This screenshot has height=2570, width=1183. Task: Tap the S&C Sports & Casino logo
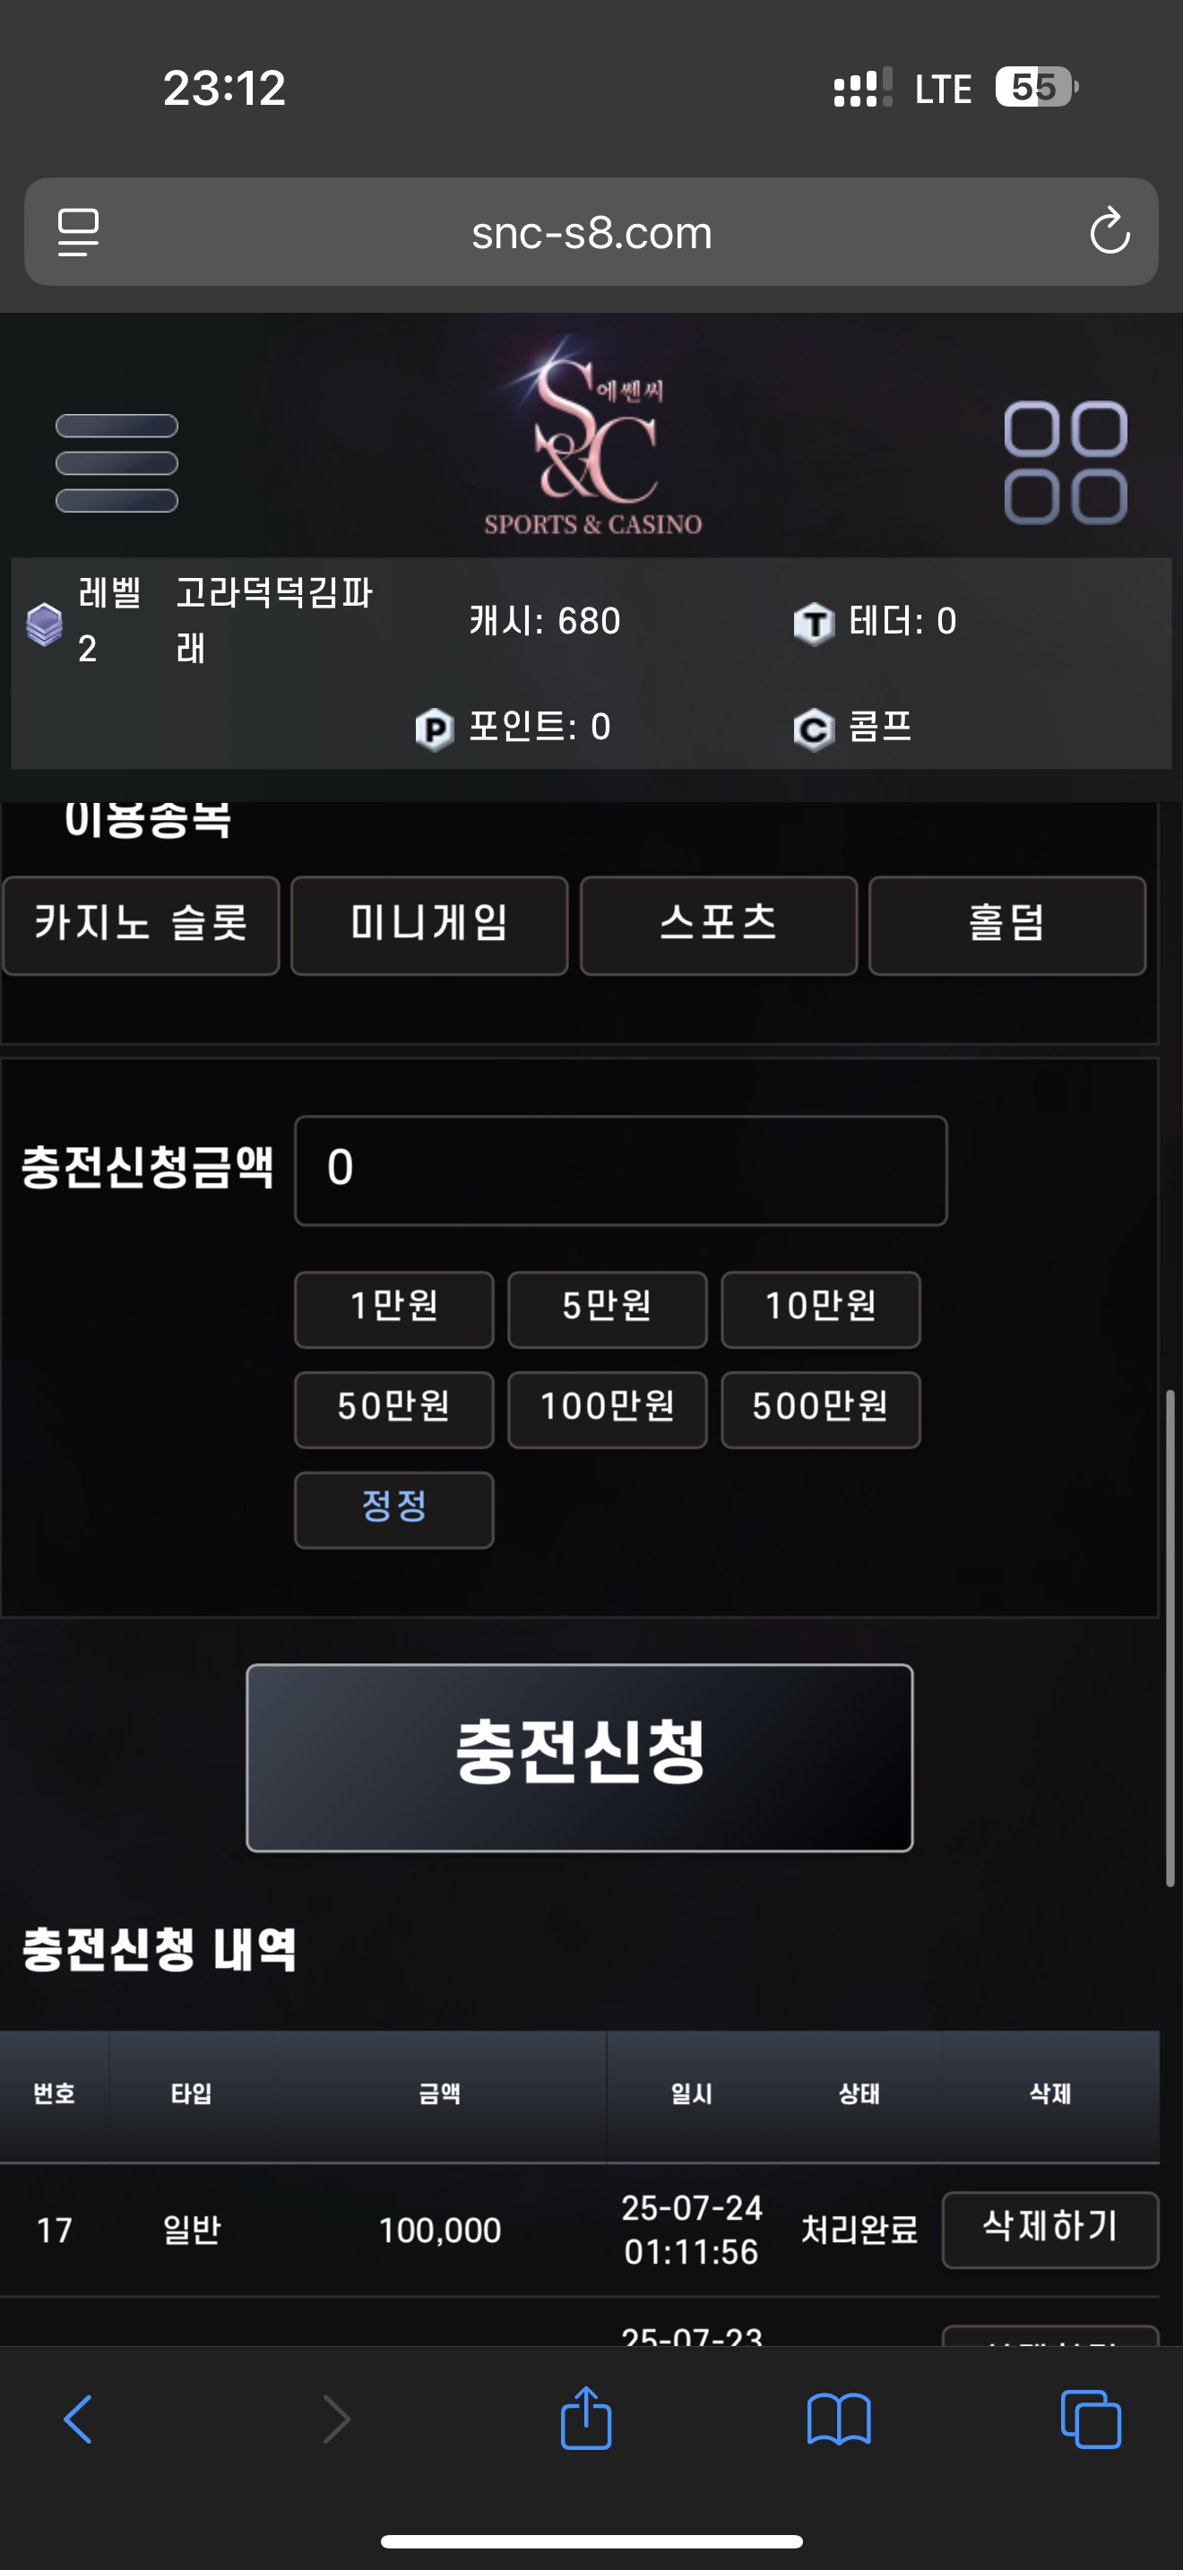[x=592, y=437]
